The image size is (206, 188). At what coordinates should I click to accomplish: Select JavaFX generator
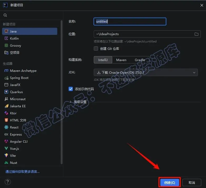[30, 85]
